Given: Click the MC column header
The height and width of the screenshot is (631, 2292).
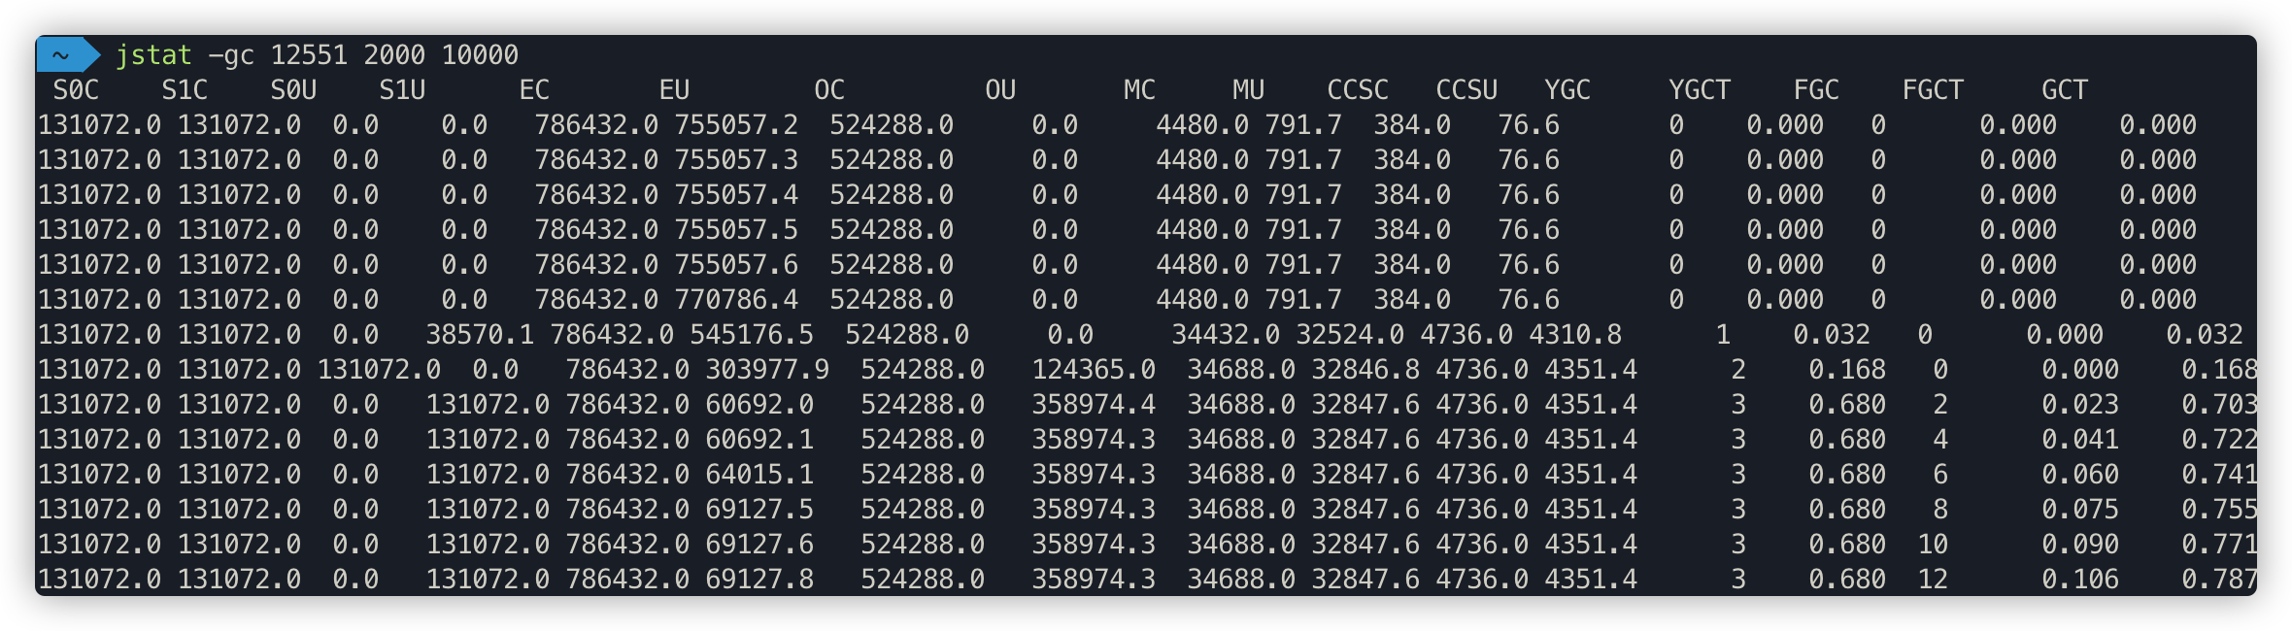Looking at the screenshot, I should point(1140,90).
